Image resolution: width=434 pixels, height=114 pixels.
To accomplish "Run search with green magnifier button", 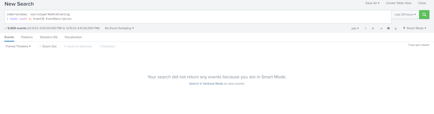I will (424, 15).
